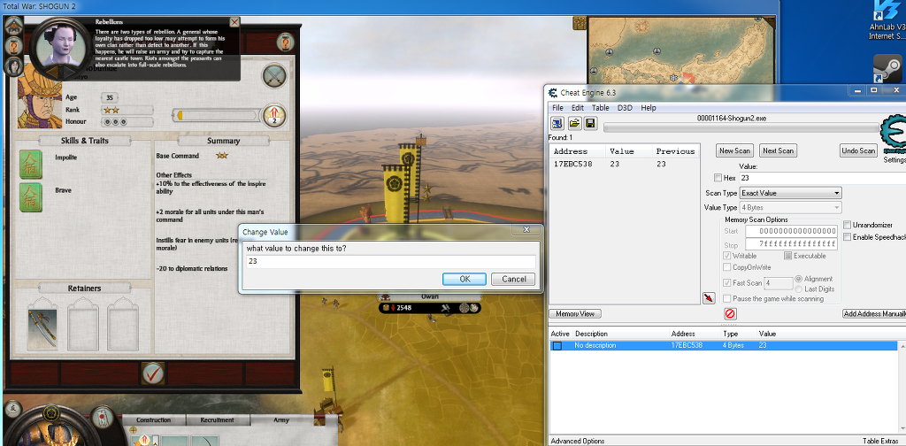
Task: Click the question-mark lantern in left sidebar
Action: pyautogui.click(x=13, y=46)
